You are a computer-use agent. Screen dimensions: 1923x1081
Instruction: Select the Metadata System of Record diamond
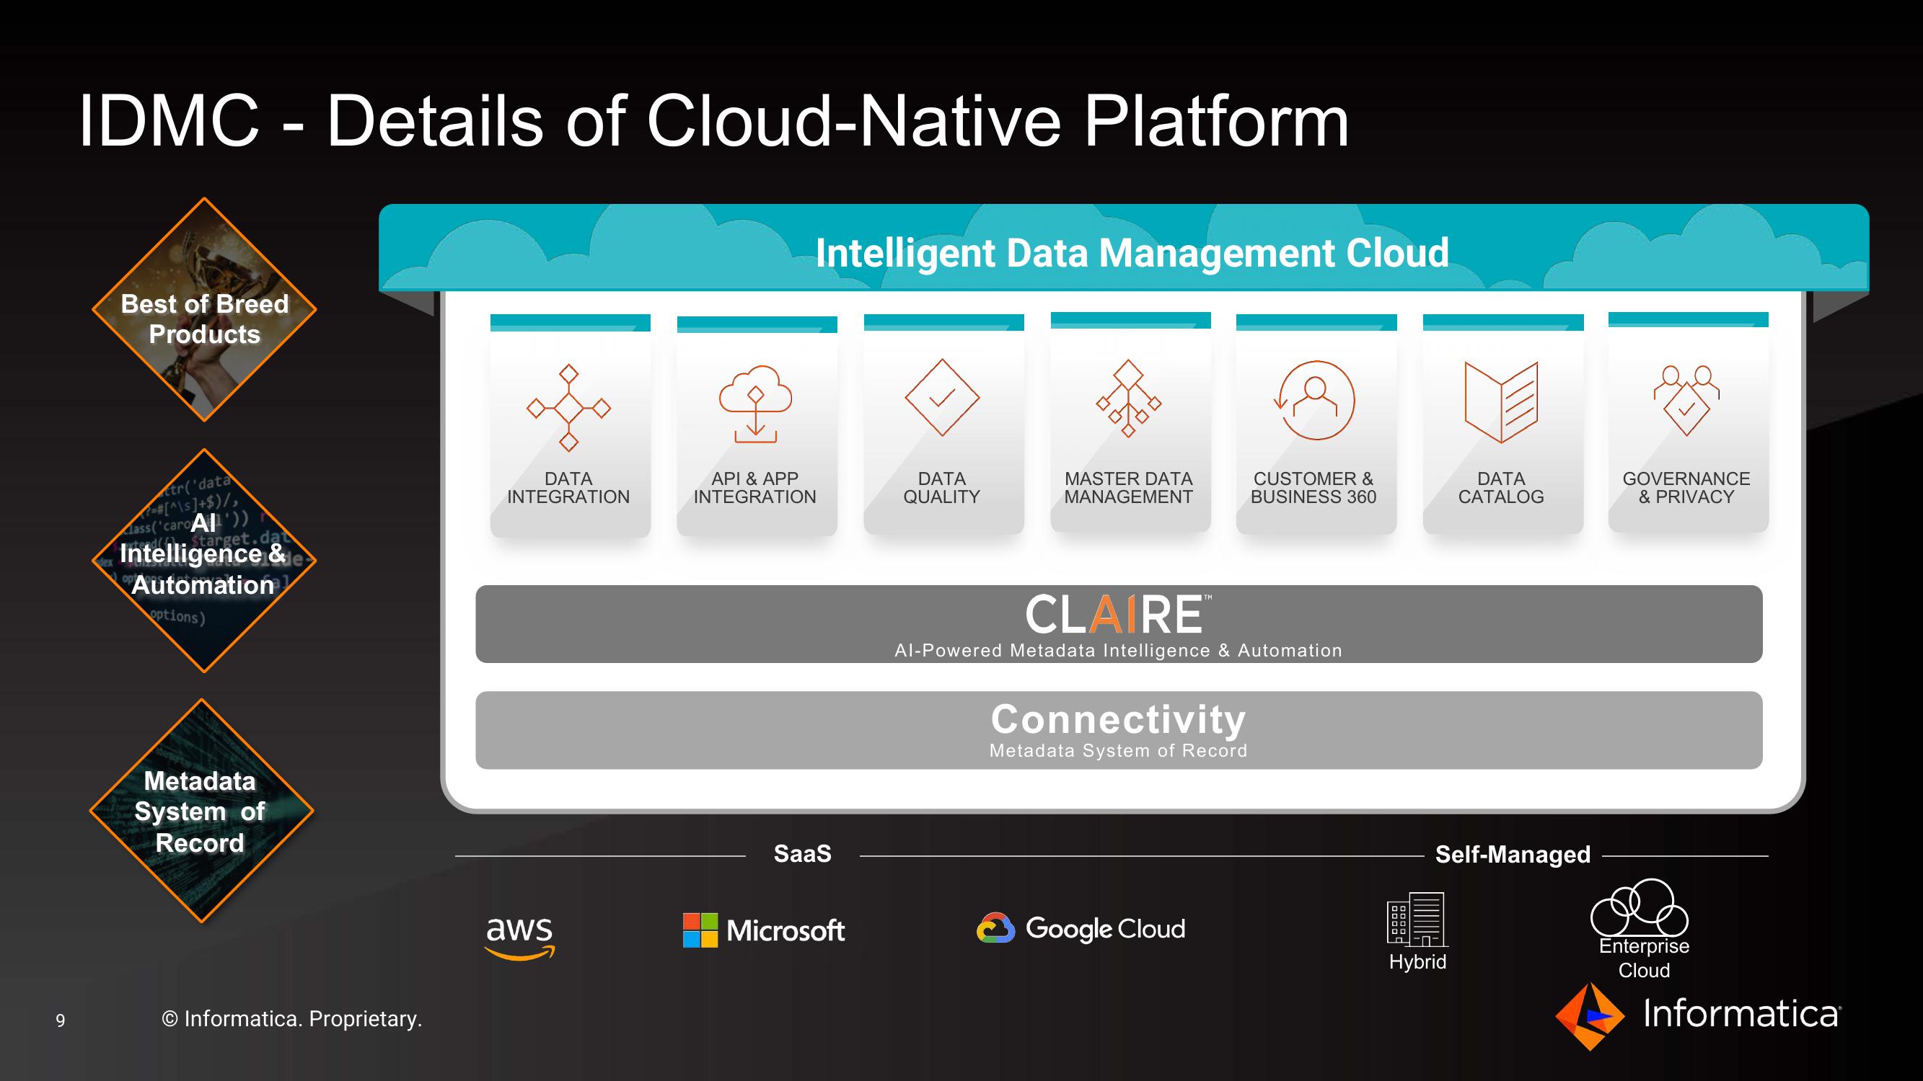201,811
